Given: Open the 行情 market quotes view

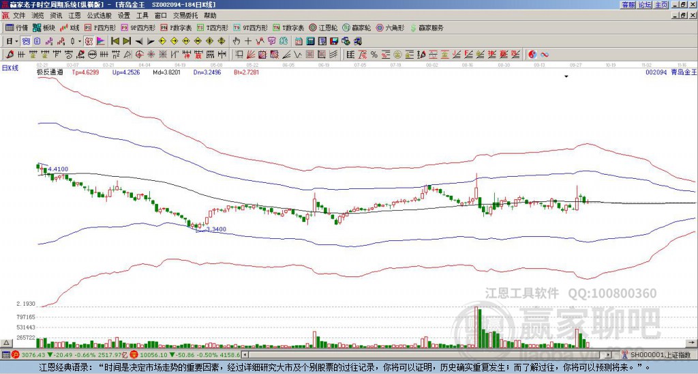Looking at the screenshot, I should [16, 27].
